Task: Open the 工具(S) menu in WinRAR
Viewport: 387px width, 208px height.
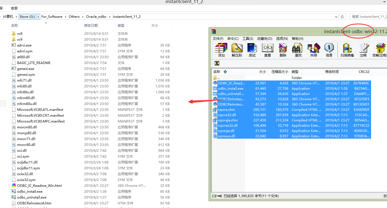Action: click(x=248, y=39)
